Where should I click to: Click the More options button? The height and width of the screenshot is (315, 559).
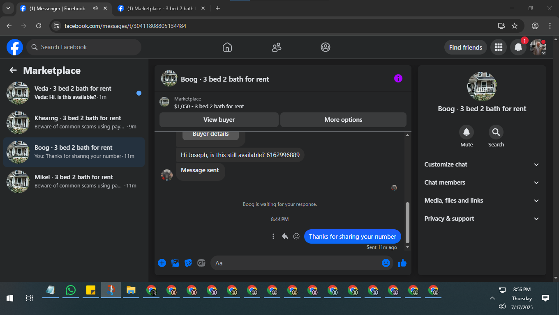pyautogui.click(x=343, y=120)
